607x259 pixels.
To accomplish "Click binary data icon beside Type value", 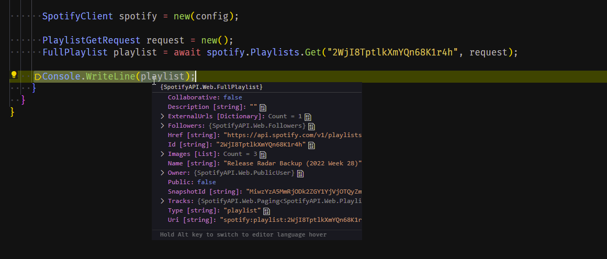I will click(266, 211).
